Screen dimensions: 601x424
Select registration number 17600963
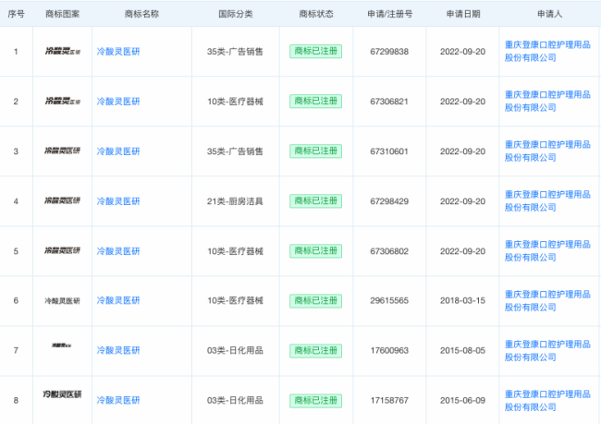click(x=389, y=350)
